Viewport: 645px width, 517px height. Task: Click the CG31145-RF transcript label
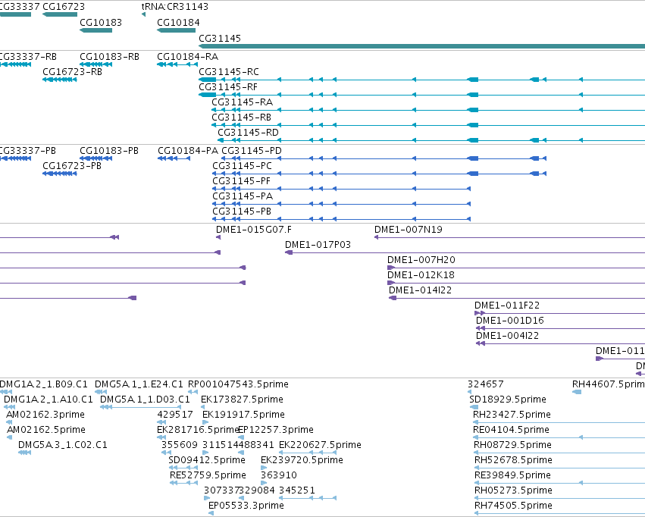pyautogui.click(x=228, y=86)
